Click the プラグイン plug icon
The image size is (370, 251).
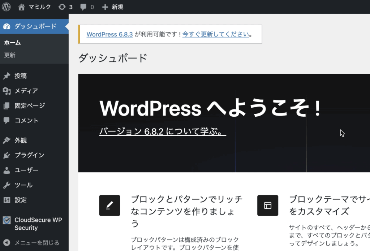click(7, 155)
